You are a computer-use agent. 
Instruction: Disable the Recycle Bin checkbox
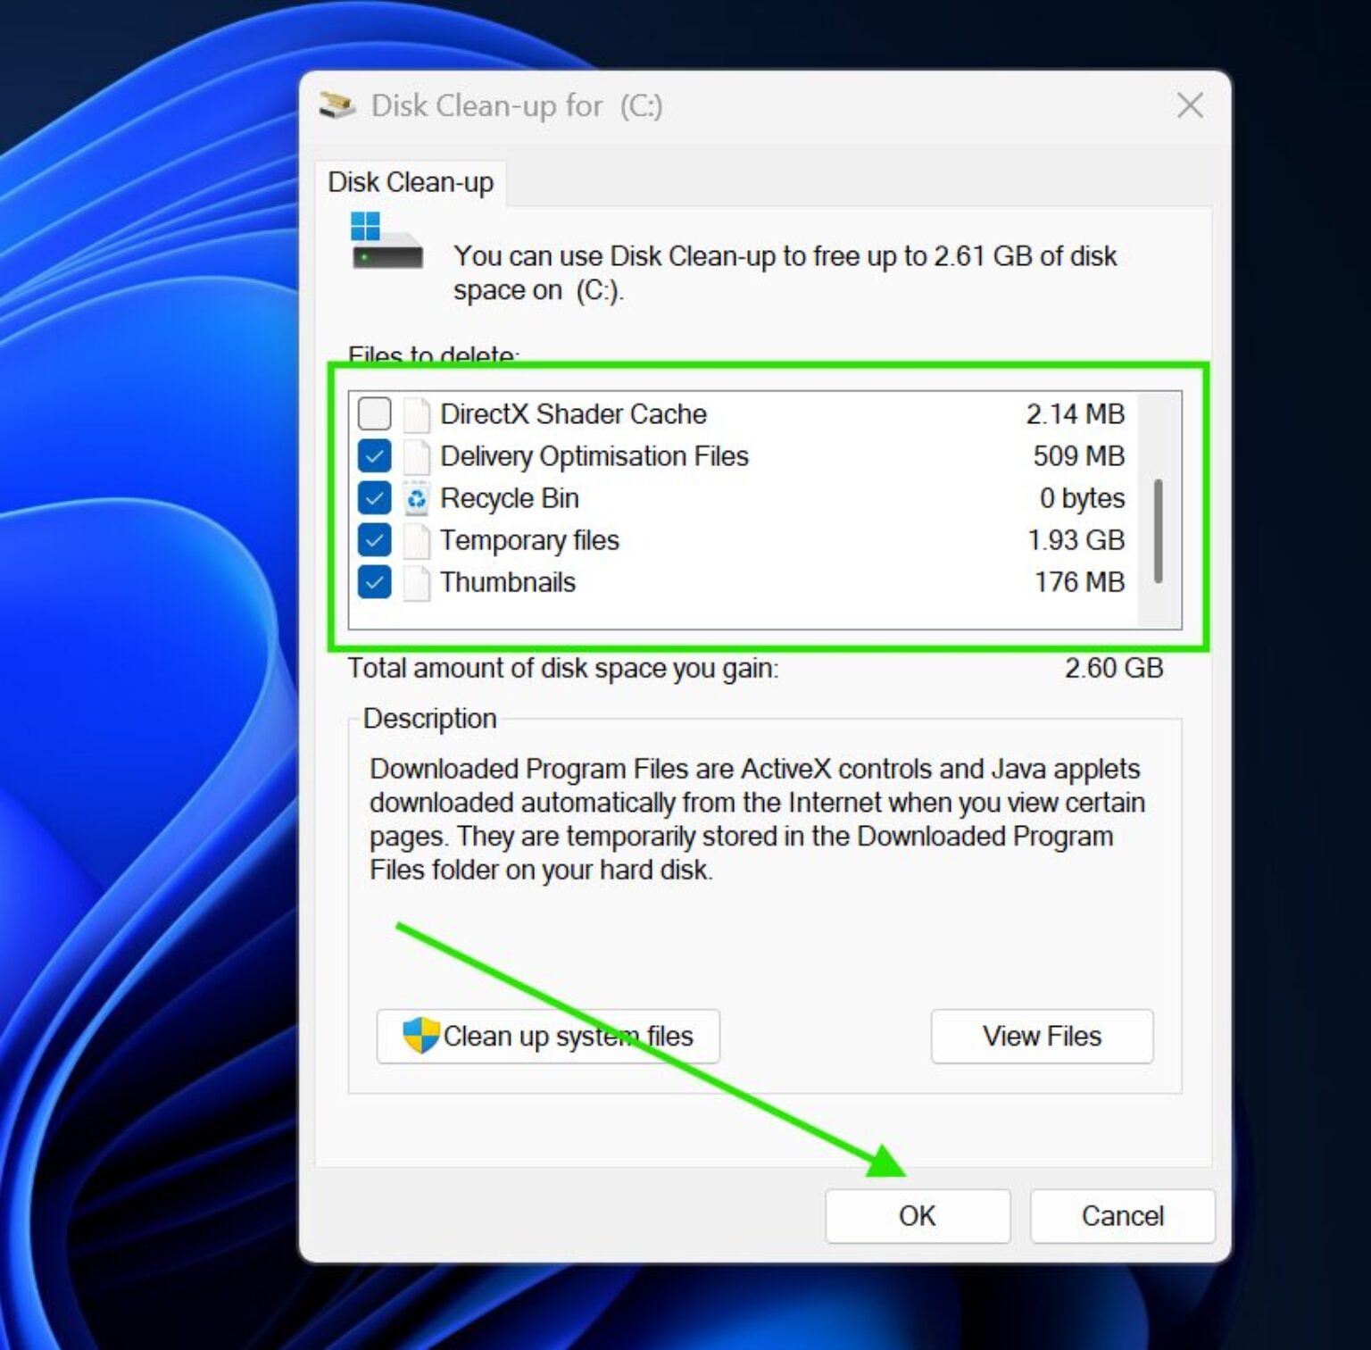tap(374, 498)
